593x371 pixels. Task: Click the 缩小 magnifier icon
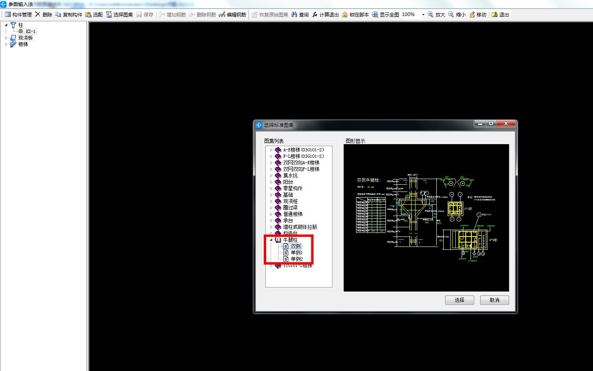tap(451, 14)
